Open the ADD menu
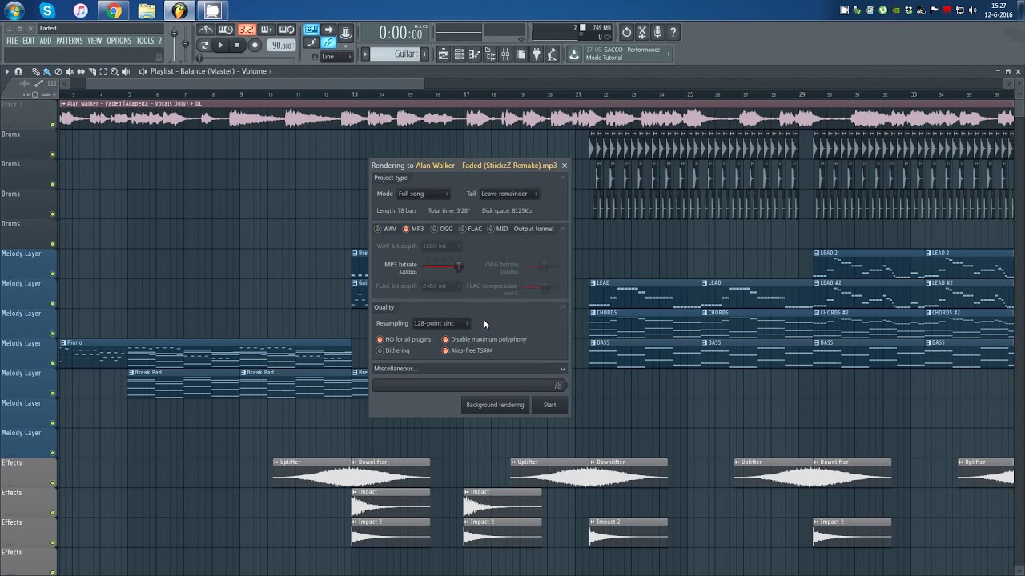The height and width of the screenshot is (576, 1025). pos(45,41)
